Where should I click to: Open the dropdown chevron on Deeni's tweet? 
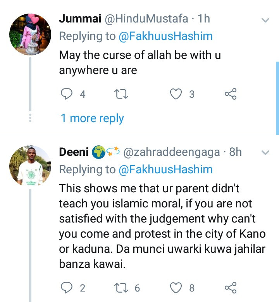coord(265,153)
